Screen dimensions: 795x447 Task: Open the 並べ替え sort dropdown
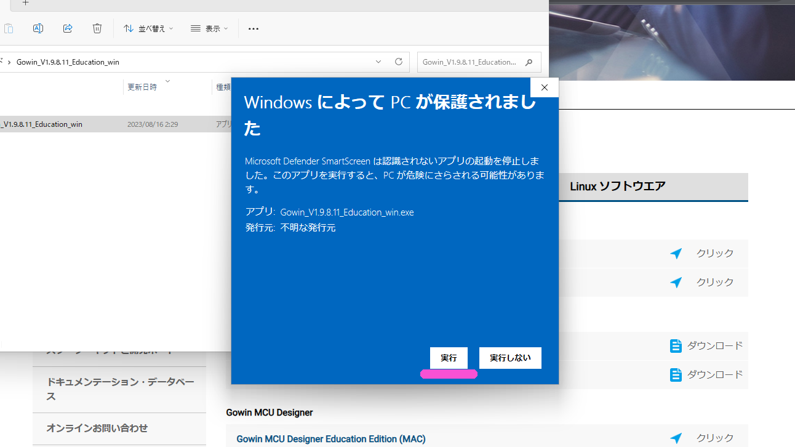(x=148, y=28)
